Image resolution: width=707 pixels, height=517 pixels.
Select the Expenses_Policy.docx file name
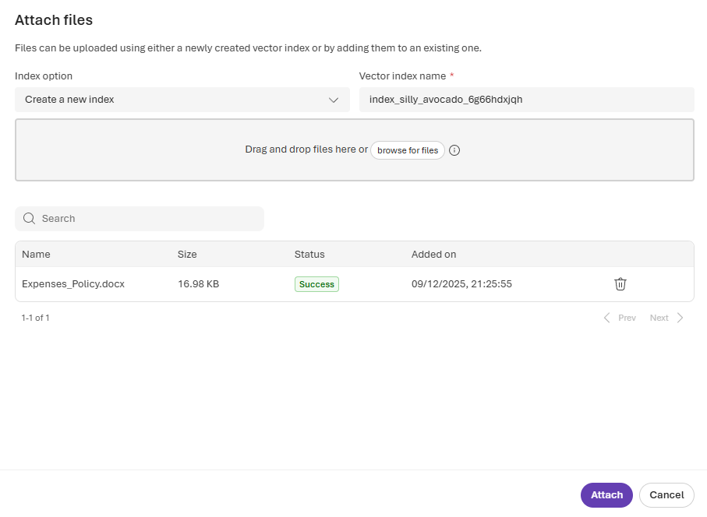(x=73, y=284)
